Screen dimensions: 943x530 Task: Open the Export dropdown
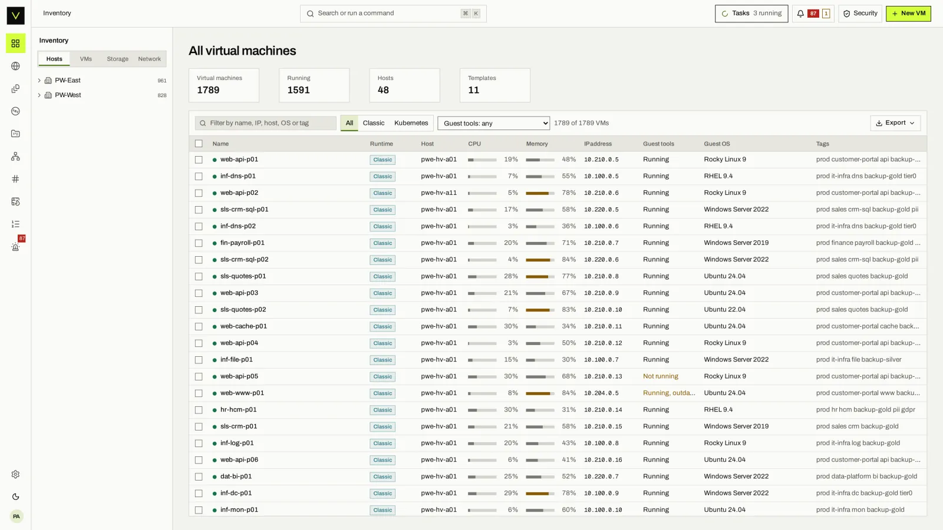[x=895, y=123]
